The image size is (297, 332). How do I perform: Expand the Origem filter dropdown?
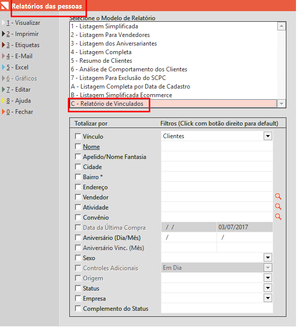[x=268, y=277]
